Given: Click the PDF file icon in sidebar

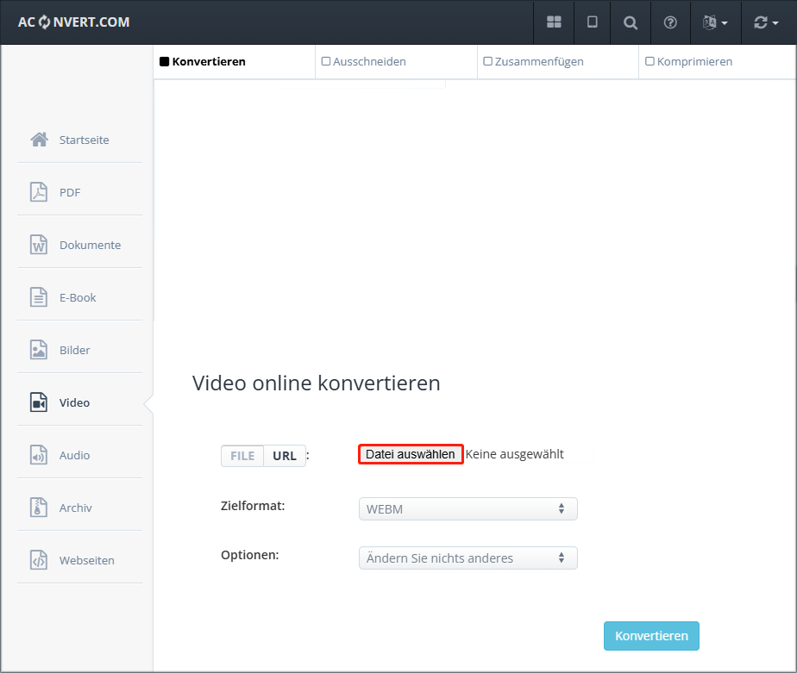Looking at the screenshot, I should [39, 192].
